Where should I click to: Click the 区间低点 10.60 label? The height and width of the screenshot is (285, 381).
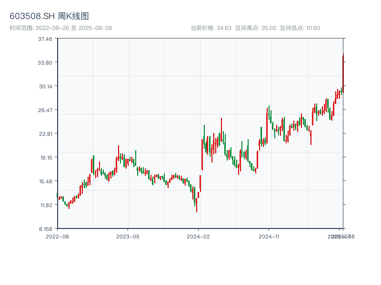[300, 28]
